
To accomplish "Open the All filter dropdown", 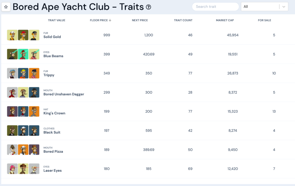I will click(x=264, y=7).
